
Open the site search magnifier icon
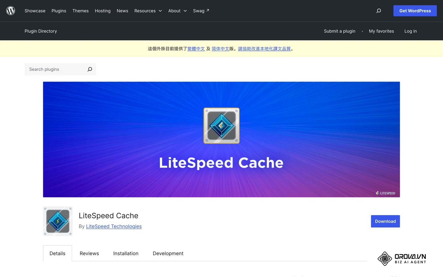[379, 11]
